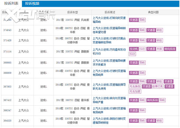Screen dimensions: 180x128
Task: Select complaint number 374043
Action: (7, 30)
